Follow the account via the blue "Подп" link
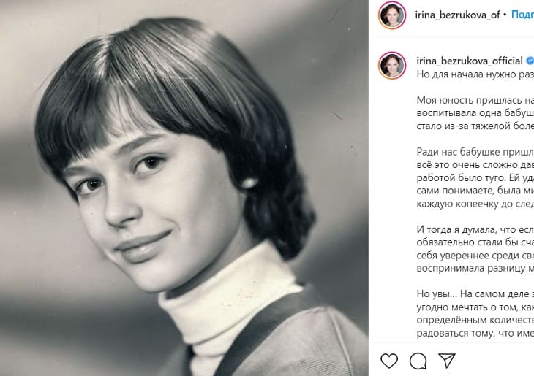This screenshot has width=534, height=376. (522, 15)
